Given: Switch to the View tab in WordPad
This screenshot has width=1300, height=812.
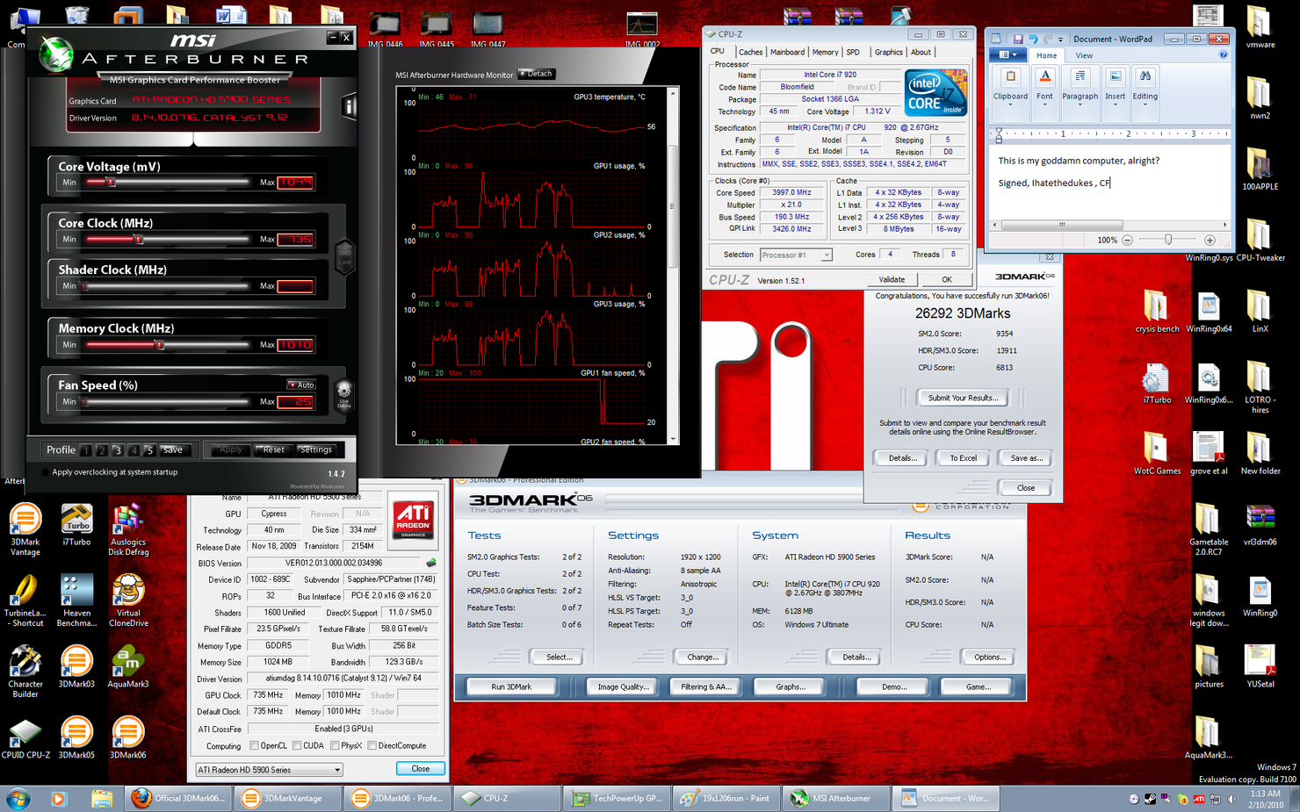Looking at the screenshot, I should click(x=1085, y=55).
